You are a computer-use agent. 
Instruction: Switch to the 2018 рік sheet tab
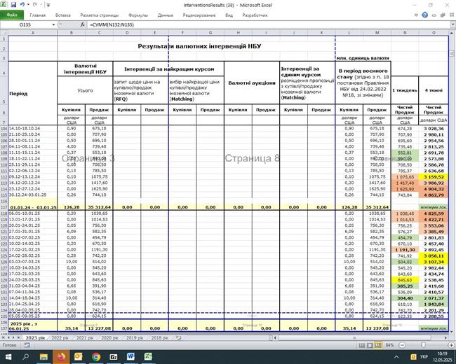pos(160,338)
